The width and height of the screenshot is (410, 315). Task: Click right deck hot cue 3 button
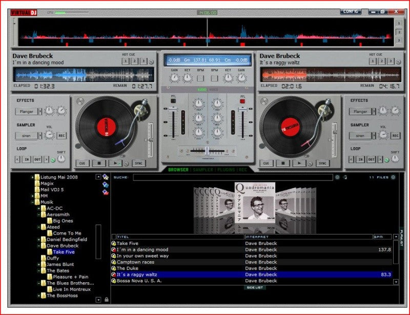(391, 61)
